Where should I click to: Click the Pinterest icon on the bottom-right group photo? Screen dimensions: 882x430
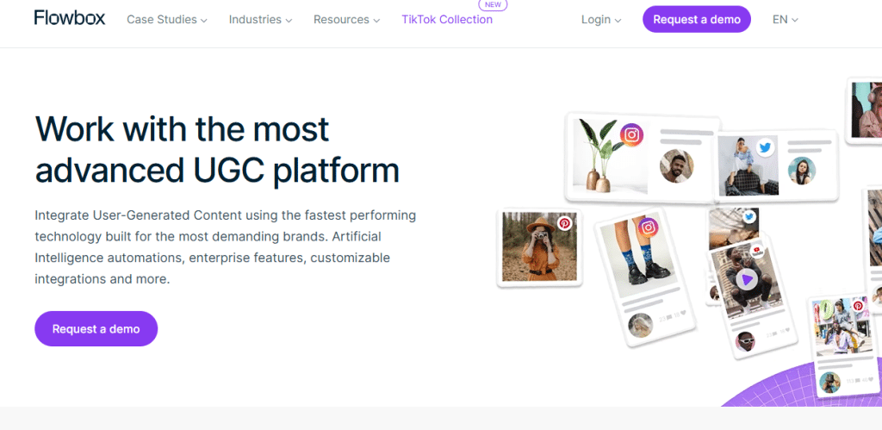[x=858, y=306]
